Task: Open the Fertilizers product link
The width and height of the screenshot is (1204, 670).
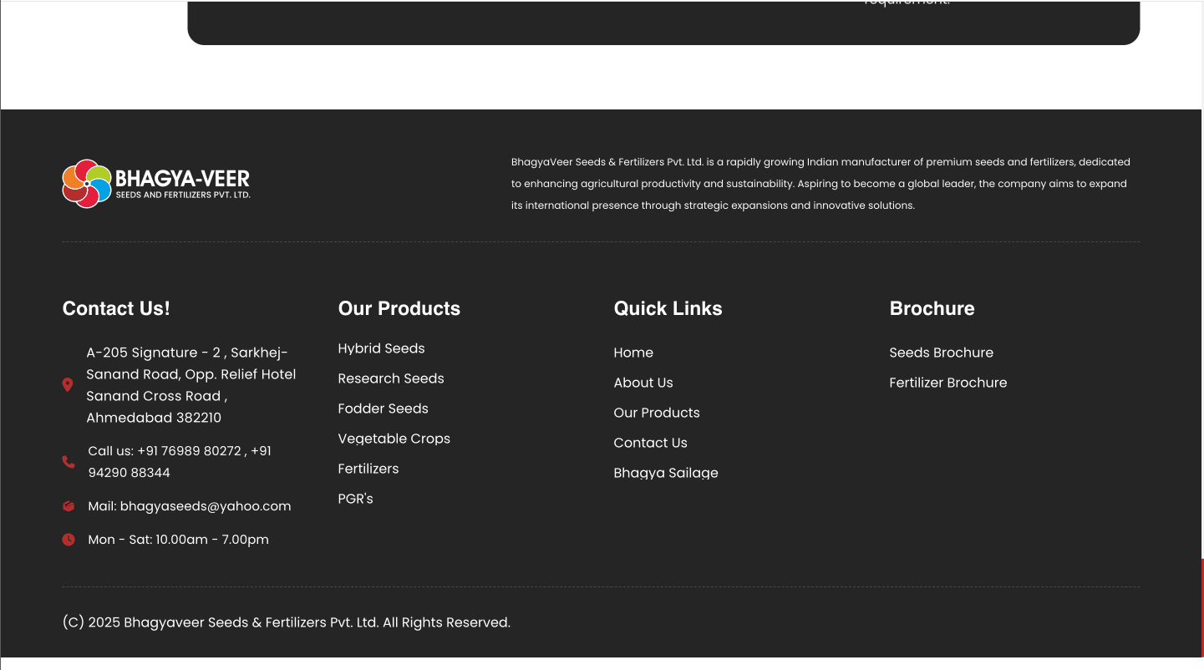Action: [368, 469]
